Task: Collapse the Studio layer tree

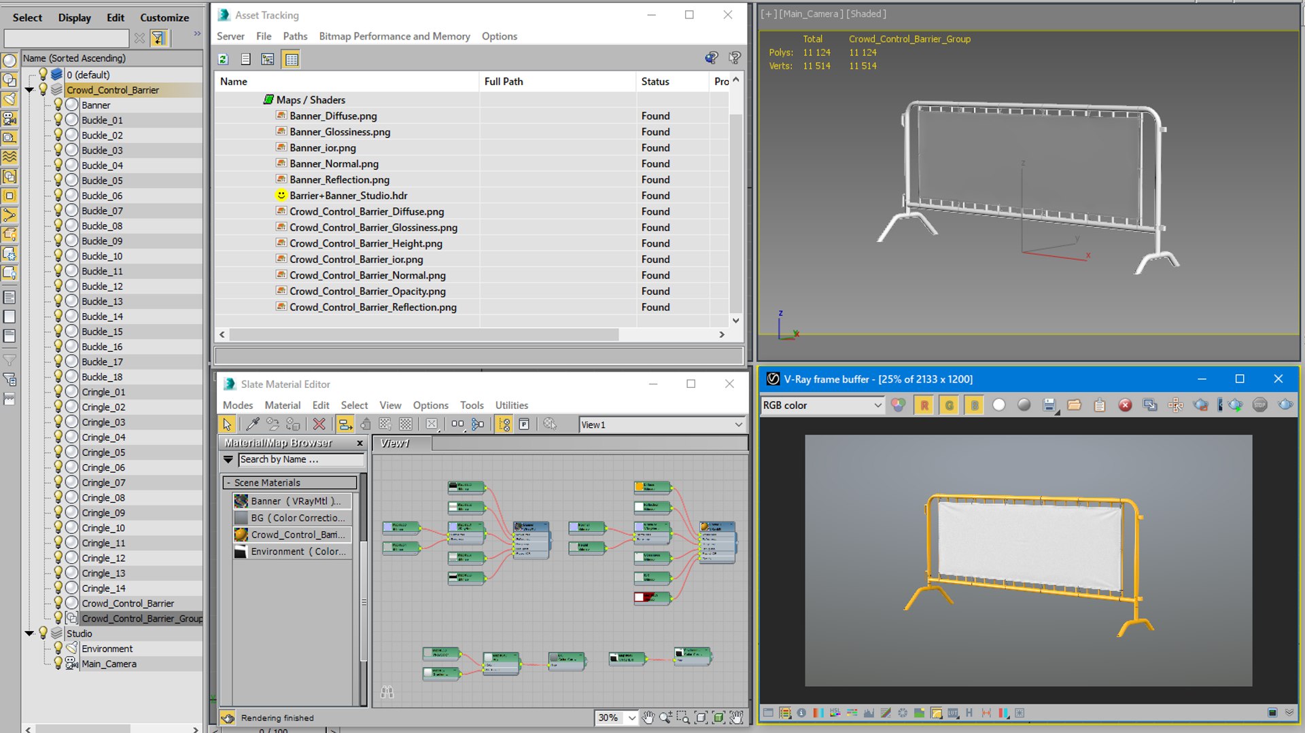Action: [29, 633]
